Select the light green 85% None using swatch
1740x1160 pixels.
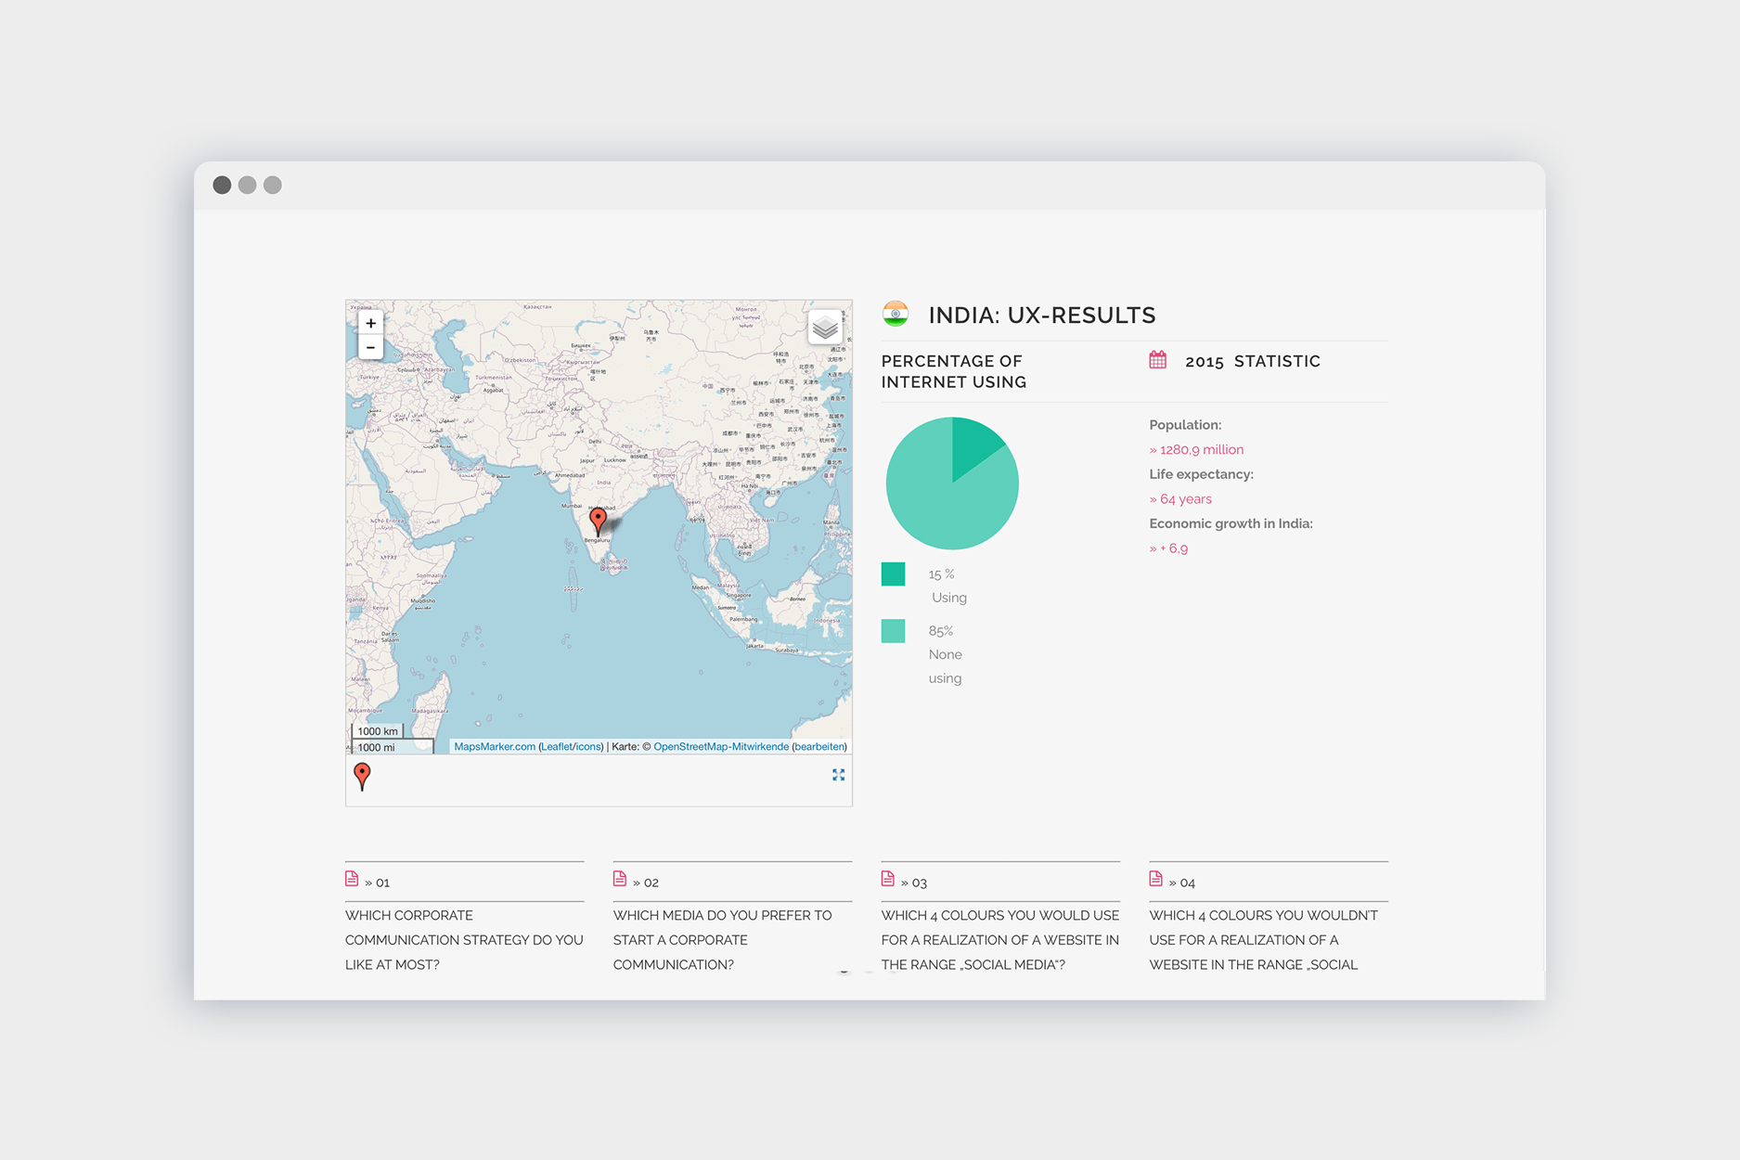pyautogui.click(x=893, y=631)
